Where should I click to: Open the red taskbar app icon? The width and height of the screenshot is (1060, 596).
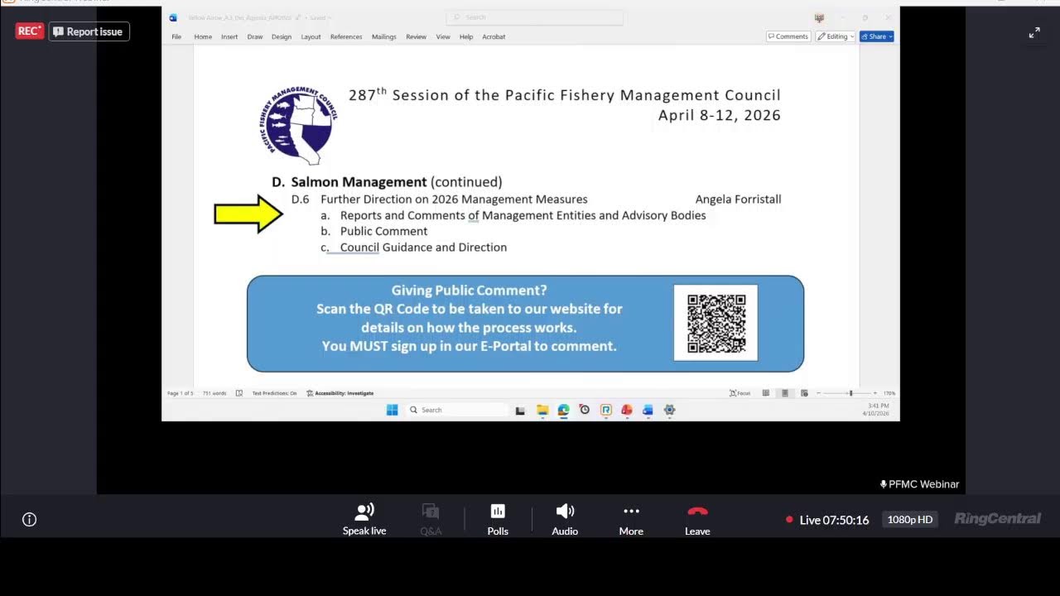627,410
